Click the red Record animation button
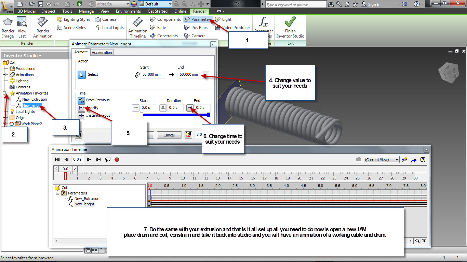This screenshot has height=262, width=467. 117,159
